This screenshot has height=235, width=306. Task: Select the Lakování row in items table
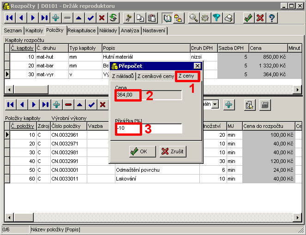157,179
